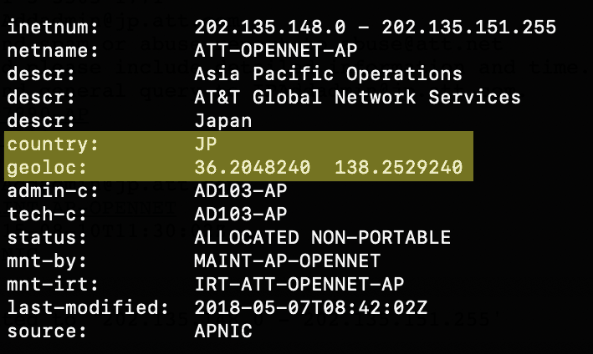
Task: Select maintainer MAINT-AP-OPENNET
Action: pos(288,261)
